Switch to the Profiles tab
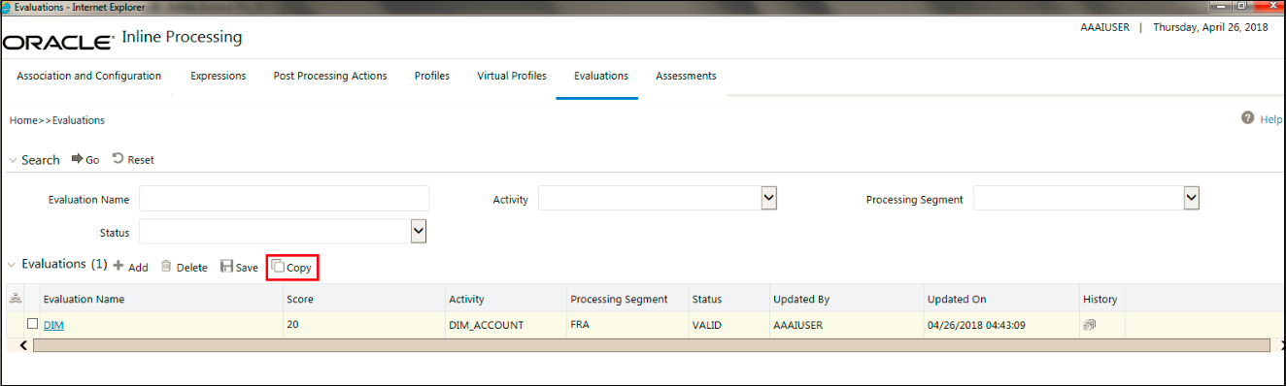Screen dimensions: 1286x386 tap(432, 76)
